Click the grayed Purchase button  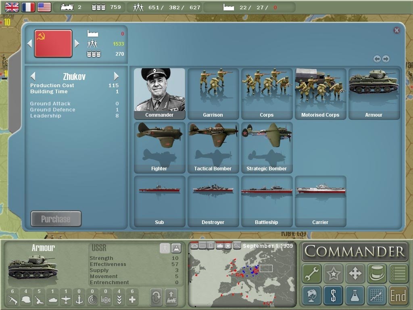click(x=56, y=218)
